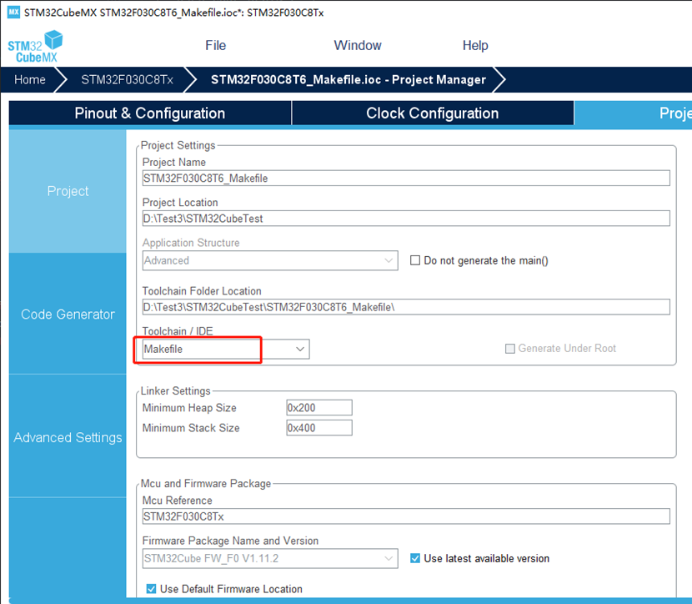Go to Home breadcrumb
Viewport: 692px width, 604px height.
pos(29,79)
